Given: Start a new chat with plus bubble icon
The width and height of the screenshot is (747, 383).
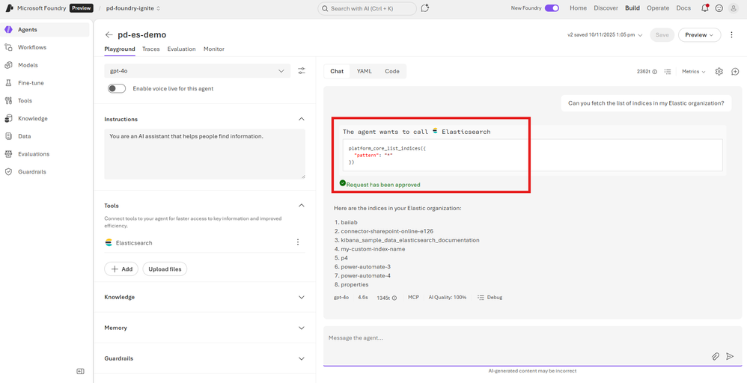Looking at the screenshot, I should click(735, 72).
